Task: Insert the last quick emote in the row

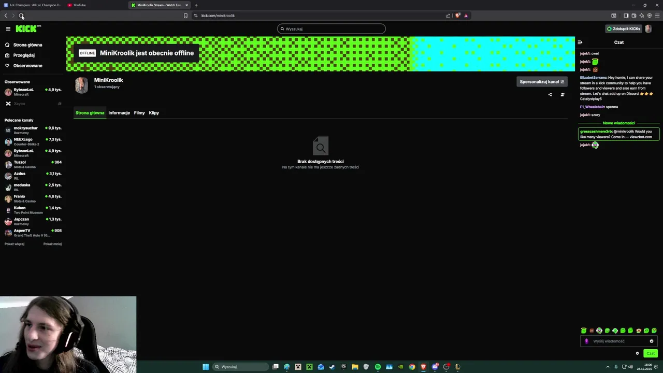Action: [x=654, y=331]
